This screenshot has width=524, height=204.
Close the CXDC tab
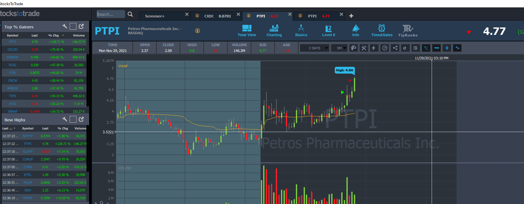click(x=239, y=14)
